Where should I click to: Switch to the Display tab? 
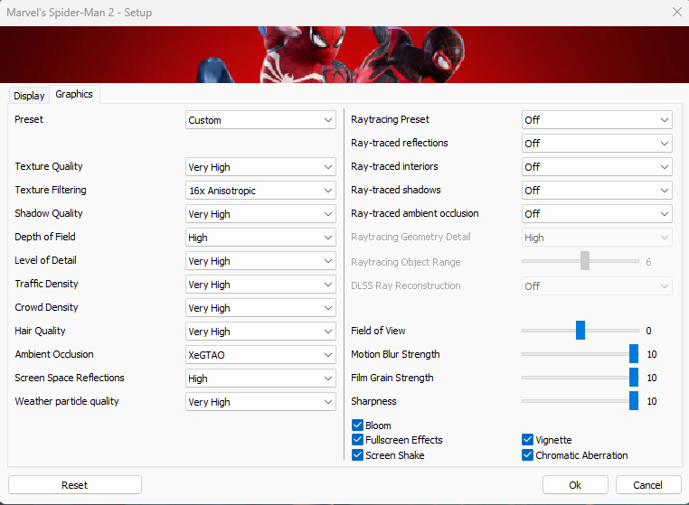[x=29, y=95]
